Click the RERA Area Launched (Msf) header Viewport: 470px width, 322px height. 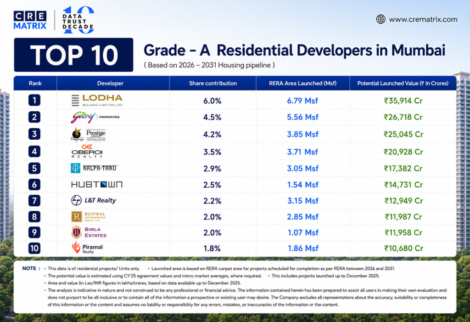pyautogui.click(x=303, y=83)
